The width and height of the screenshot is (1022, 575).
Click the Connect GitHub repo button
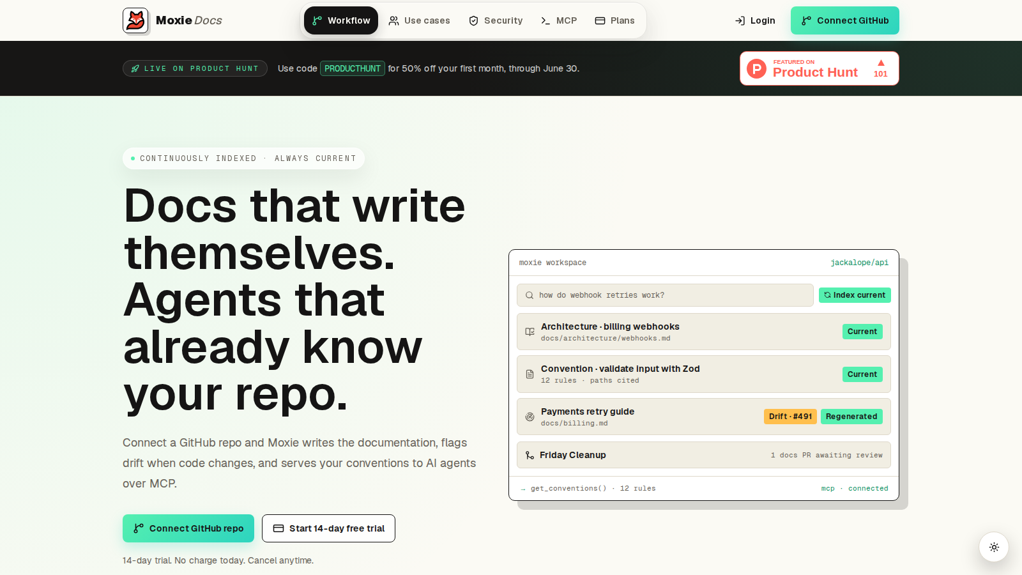coord(188,528)
